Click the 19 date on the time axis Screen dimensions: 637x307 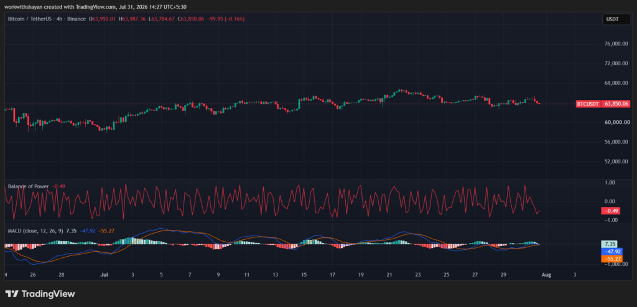tap(361, 275)
